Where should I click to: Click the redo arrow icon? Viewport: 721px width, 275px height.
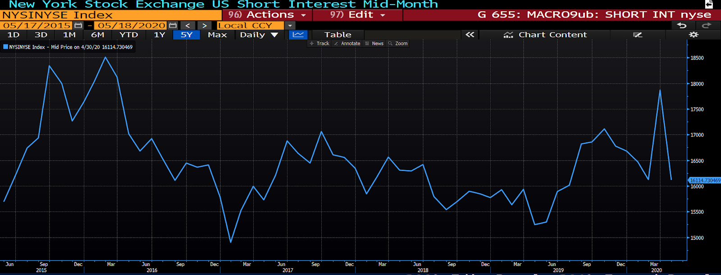tap(707, 26)
